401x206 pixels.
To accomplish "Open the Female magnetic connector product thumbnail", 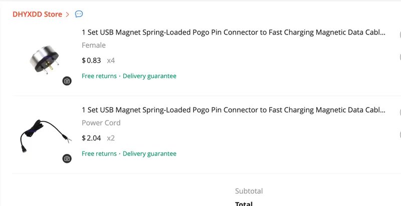I will point(45,60).
